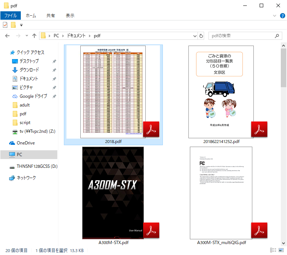This screenshot has height=255, width=287.
Task: Expand the ribbon with the chevron arrow
Action: point(275,16)
